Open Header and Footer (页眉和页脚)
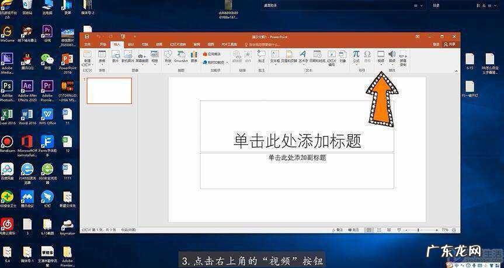 coord(289,57)
